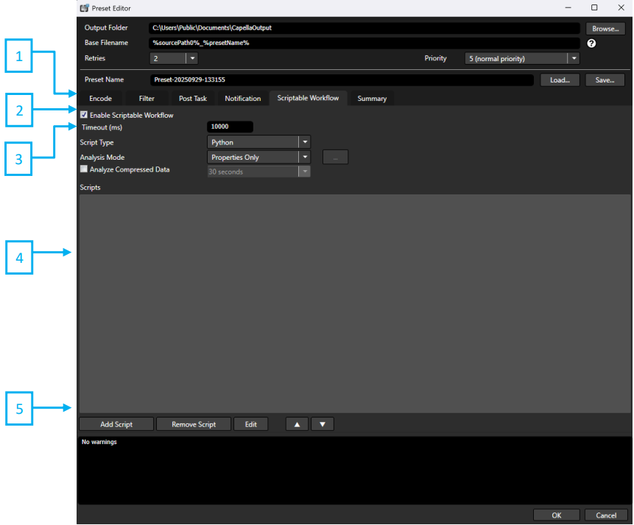This screenshot has width=634, height=525.
Task: Click Browse to choose an output folder
Action: [x=605, y=28]
